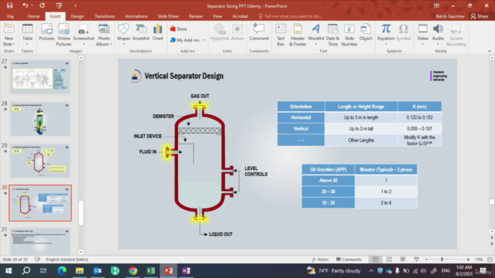495x278 pixels.
Task: Insert an Object
Action: click(366, 32)
